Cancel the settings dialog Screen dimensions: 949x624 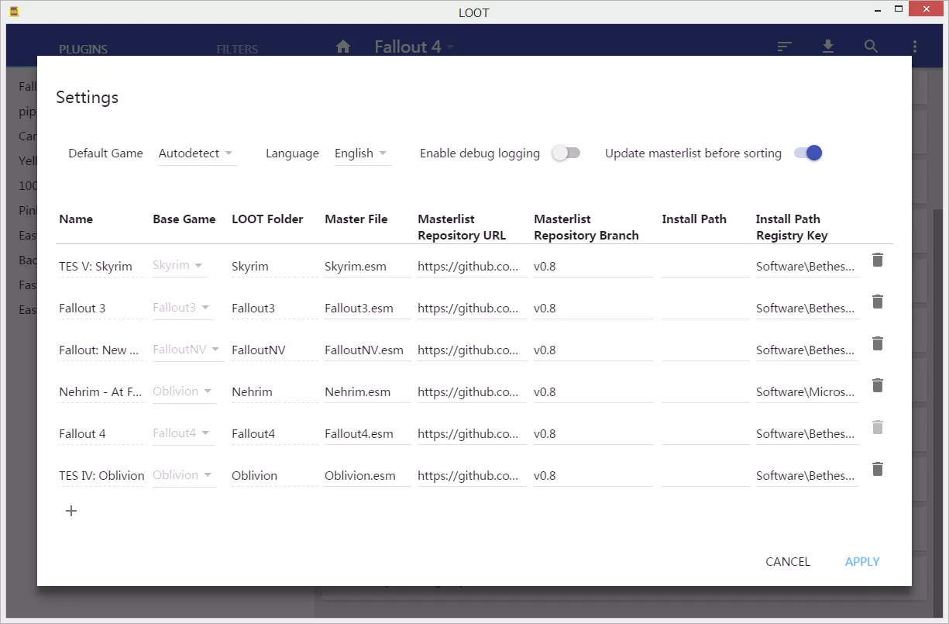[x=788, y=562]
